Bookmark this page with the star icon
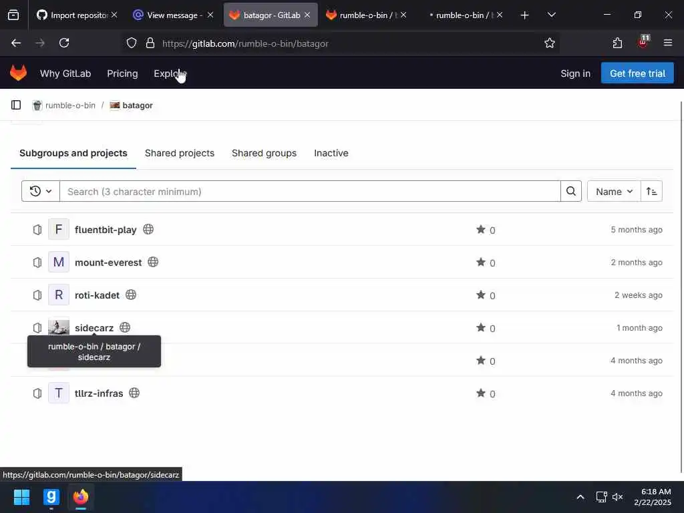This screenshot has height=513, width=684. [549, 43]
